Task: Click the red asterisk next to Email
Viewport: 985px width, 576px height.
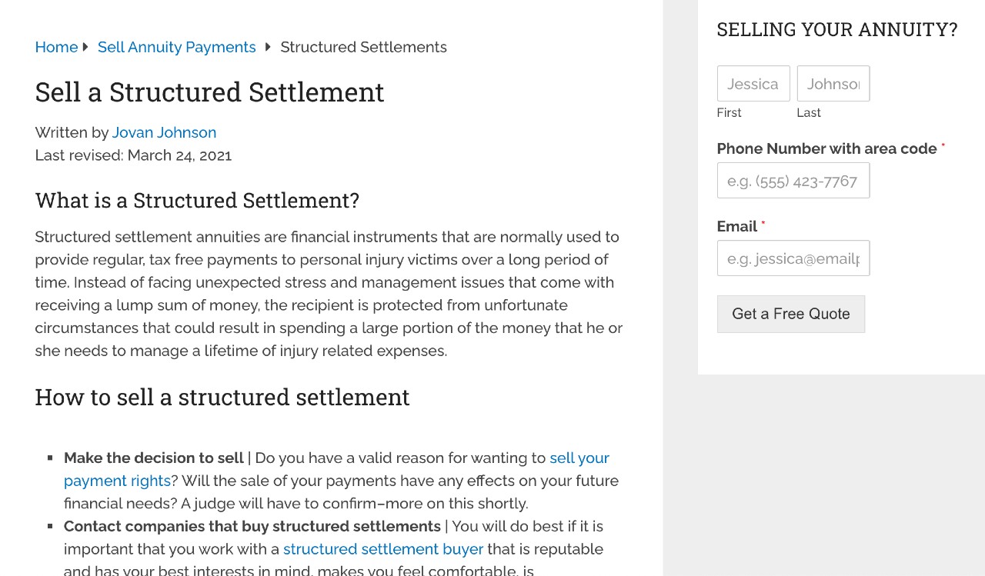Action: (763, 221)
